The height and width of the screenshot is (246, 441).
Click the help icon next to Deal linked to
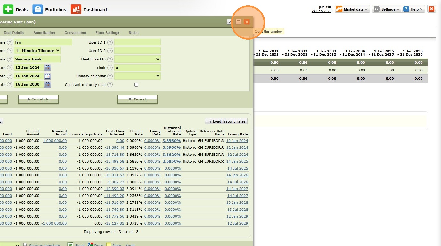coord(110,59)
